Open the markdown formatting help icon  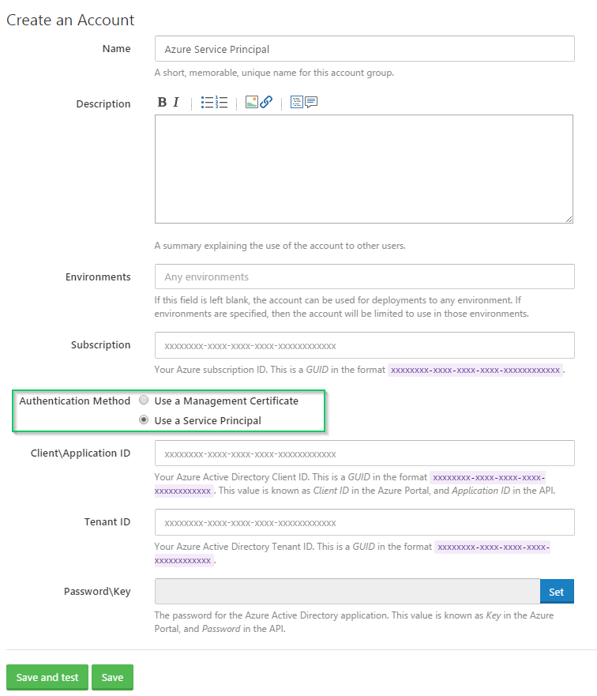pyautogui.click(x=296, y=103)
